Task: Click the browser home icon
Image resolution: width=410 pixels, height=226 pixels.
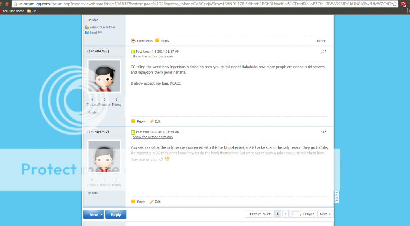Action: (x=7, y=4)
